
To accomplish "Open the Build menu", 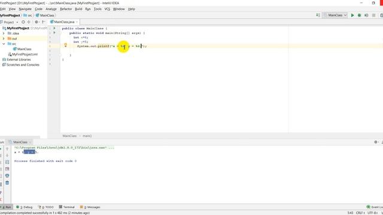I will [78, 9].
